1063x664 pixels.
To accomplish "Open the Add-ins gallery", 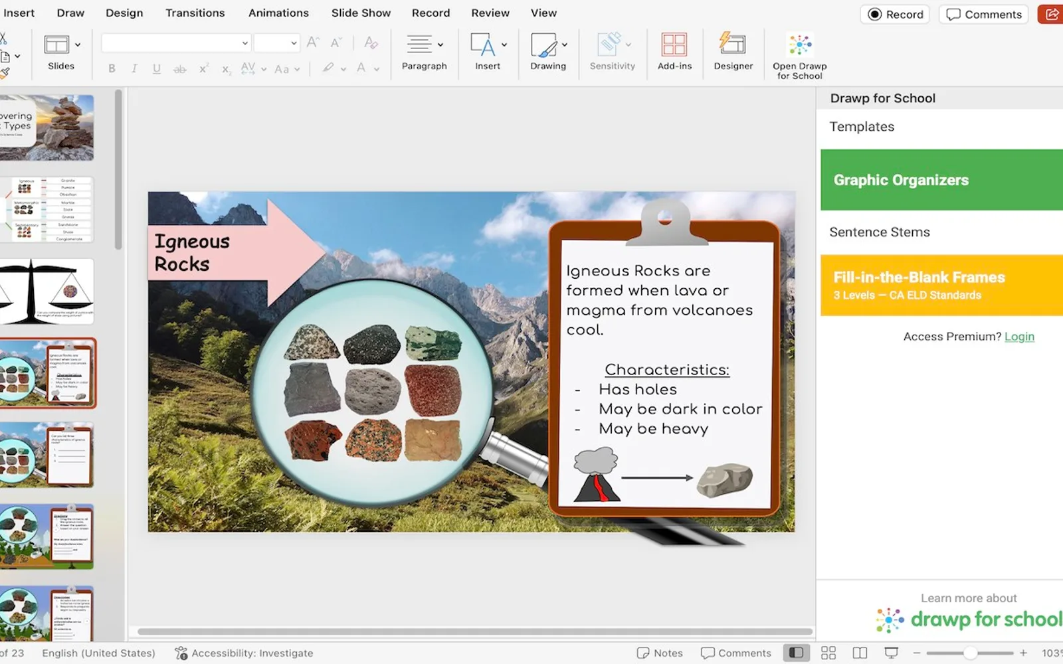I will (x=674, y=52).
